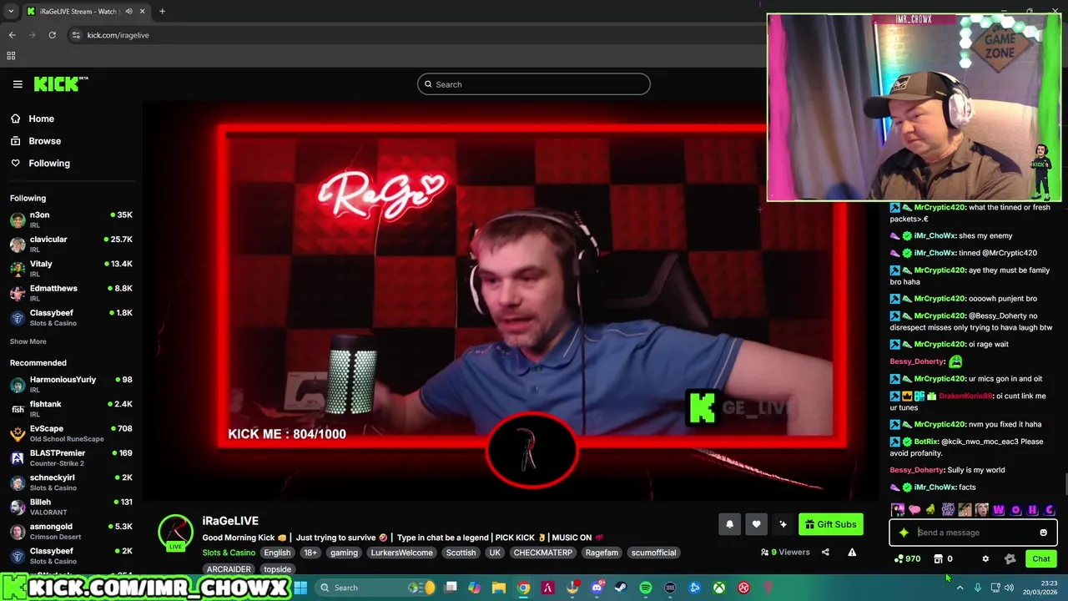
Task: Click the 9 Viewers count
Action: [x=785, y=552]
